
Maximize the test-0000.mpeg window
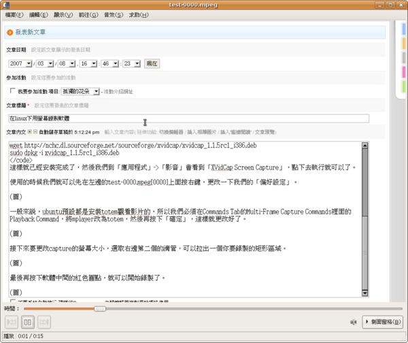click(x=390, y=5)
